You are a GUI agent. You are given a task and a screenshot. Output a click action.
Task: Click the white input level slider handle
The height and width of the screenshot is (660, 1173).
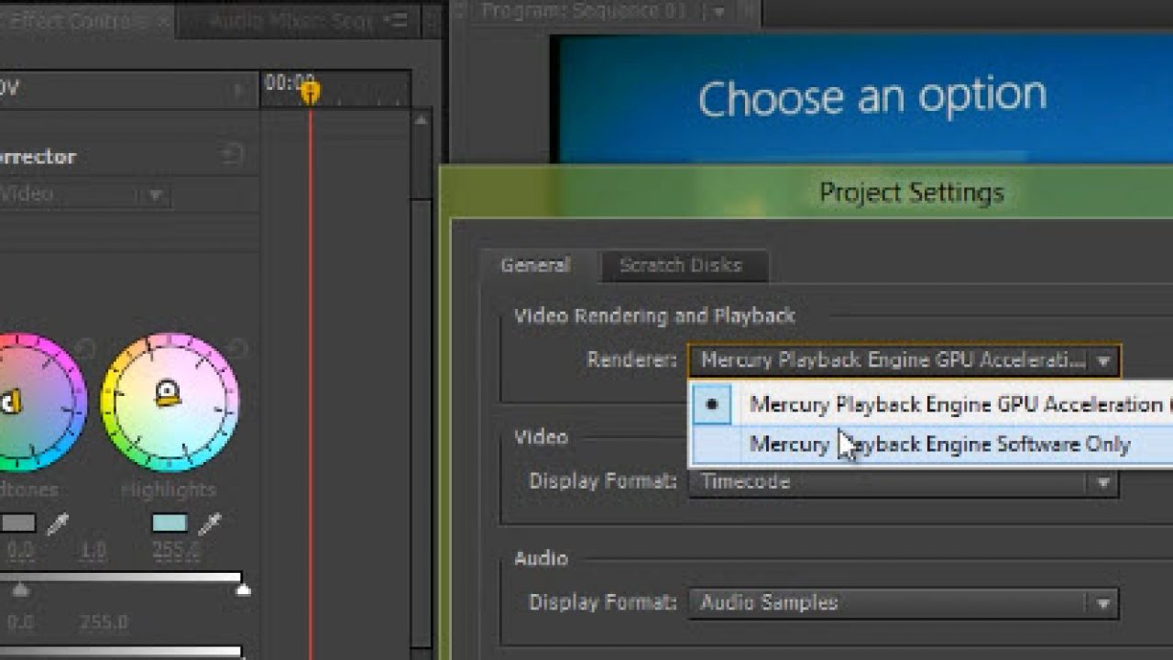click(x=243, y=590)
